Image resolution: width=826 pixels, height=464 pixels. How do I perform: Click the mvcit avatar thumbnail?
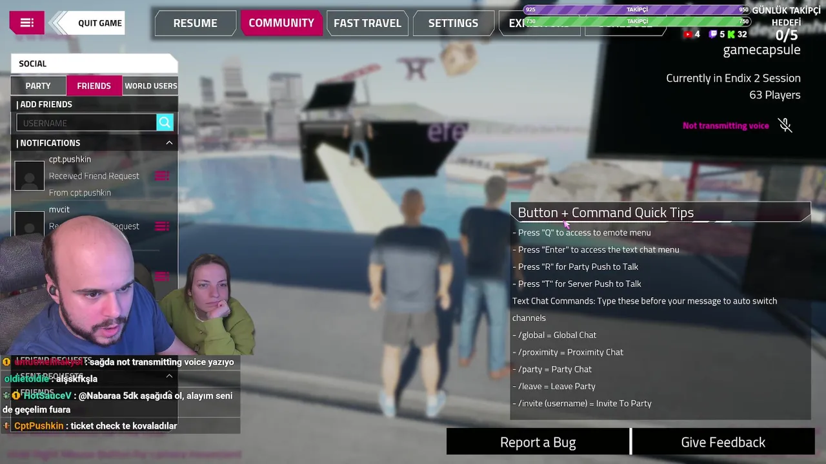point(29,224)
